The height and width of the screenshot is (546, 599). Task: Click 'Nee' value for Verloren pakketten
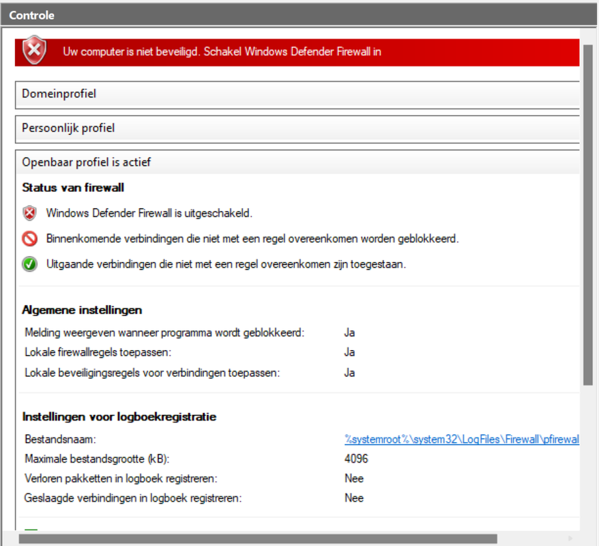[x=354, y=478]
